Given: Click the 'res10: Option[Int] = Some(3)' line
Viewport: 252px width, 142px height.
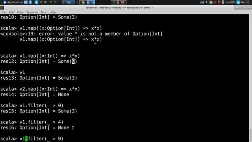Looking at the screenshot, I should pyautogui.click(x=39, y=17).
